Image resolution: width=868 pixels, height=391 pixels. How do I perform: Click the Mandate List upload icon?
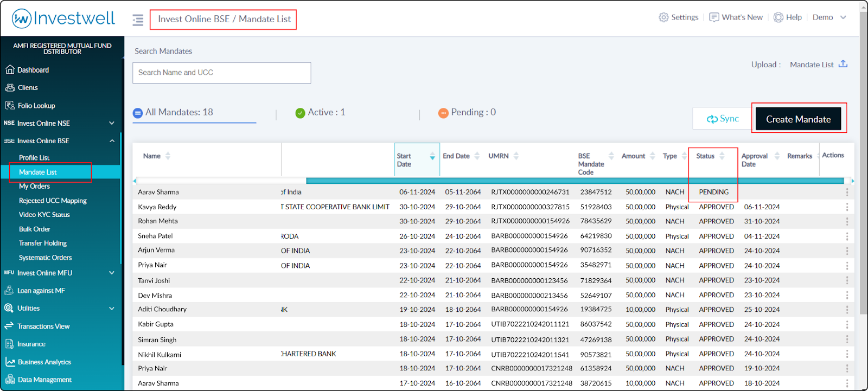[x=843, y=64]
